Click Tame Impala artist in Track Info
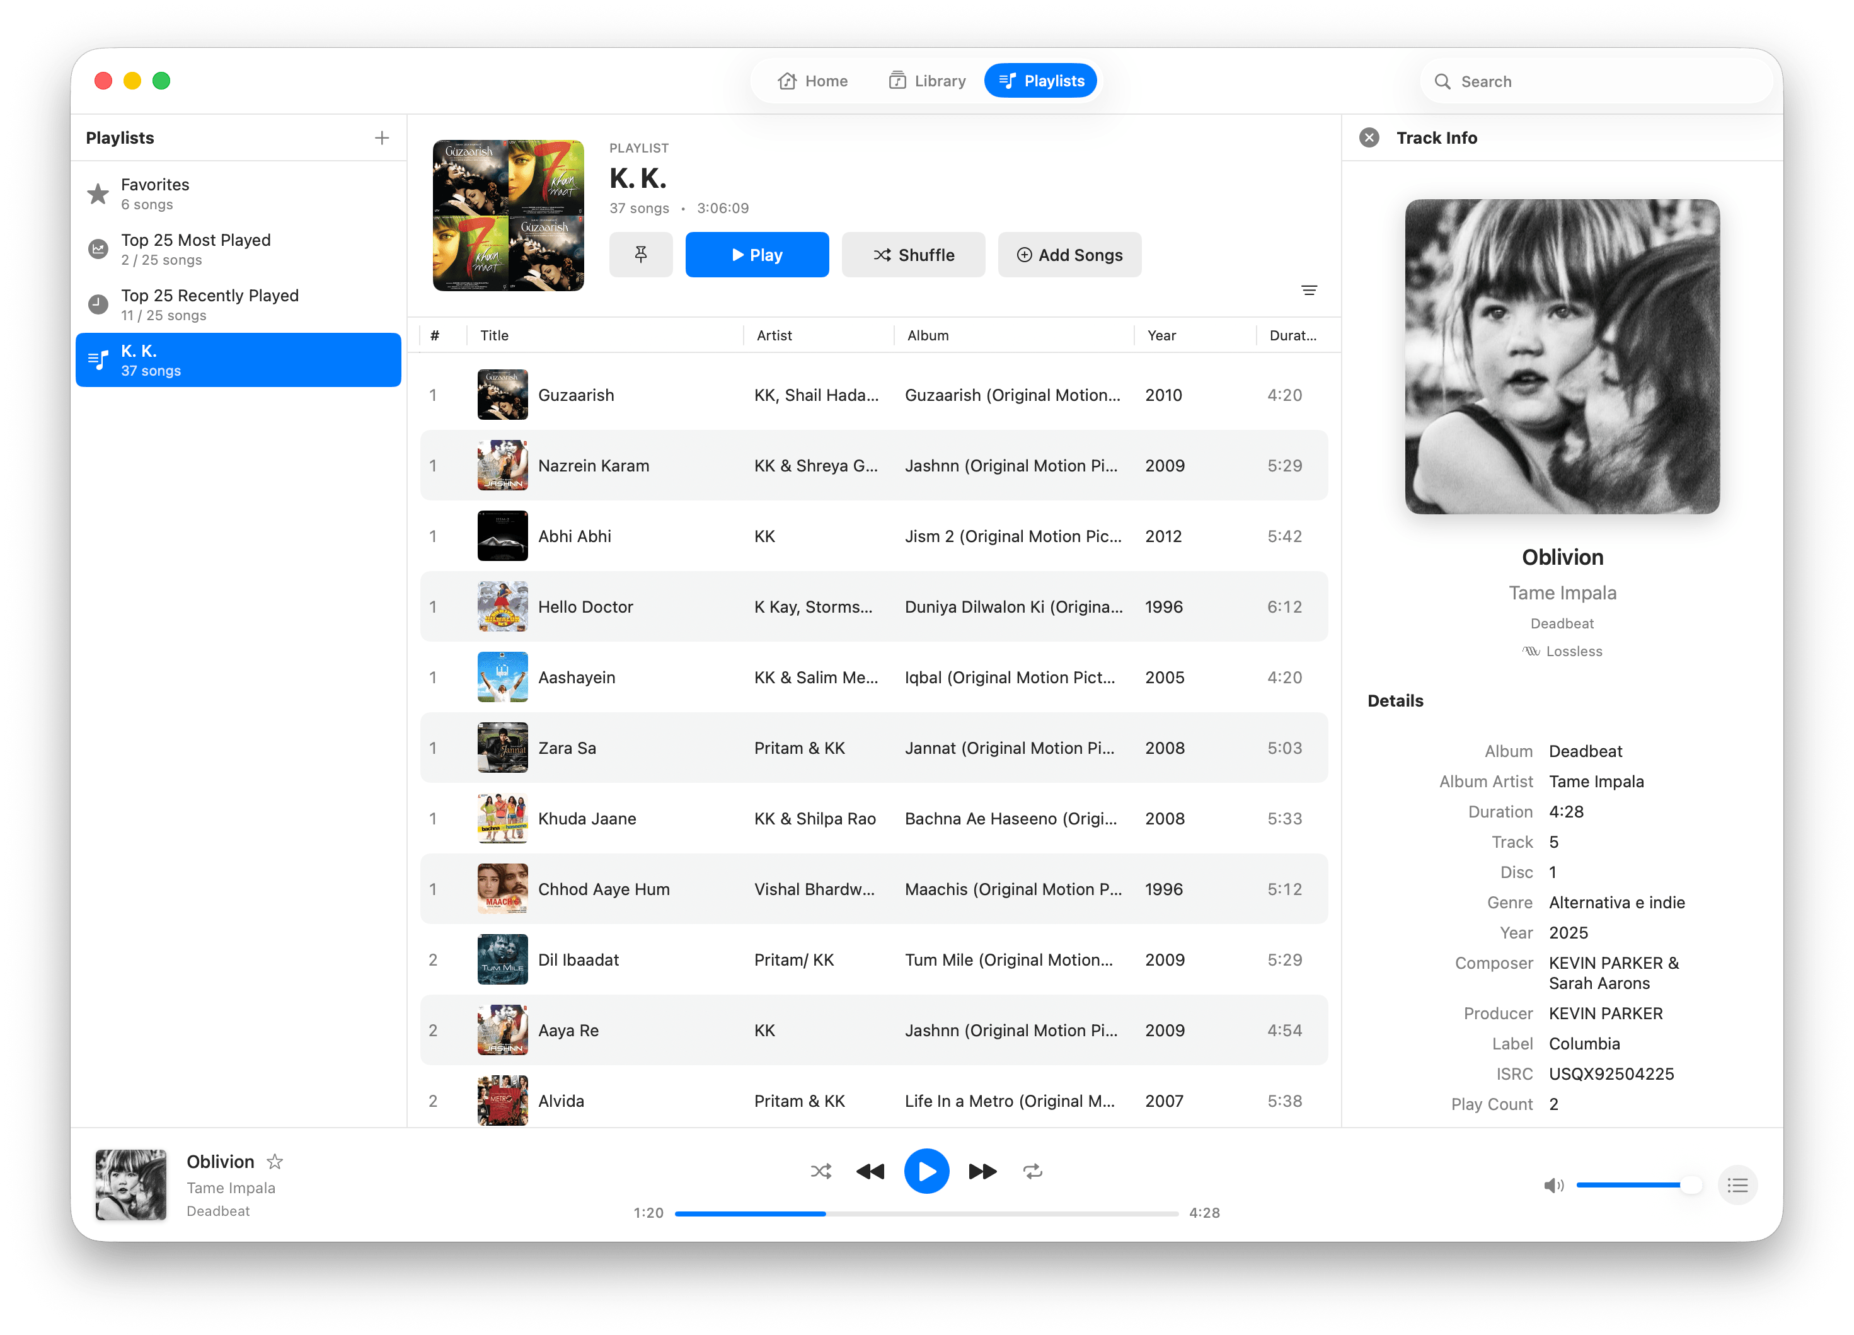The image size is (1854, 1335). [x=1562, y=594]
